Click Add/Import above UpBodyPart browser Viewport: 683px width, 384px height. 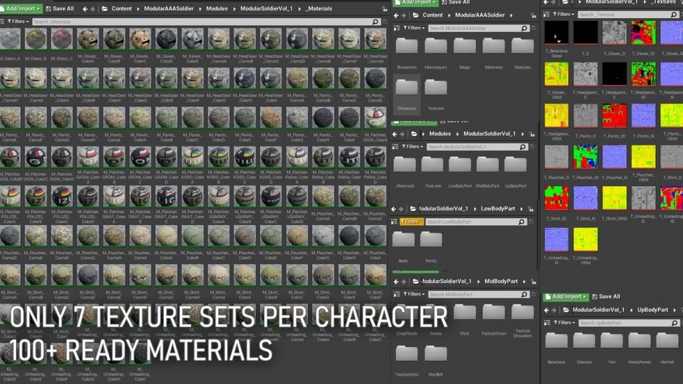[x=566, y=297]
